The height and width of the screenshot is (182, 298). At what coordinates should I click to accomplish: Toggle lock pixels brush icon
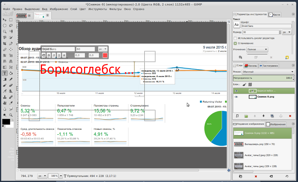point(244,84)
